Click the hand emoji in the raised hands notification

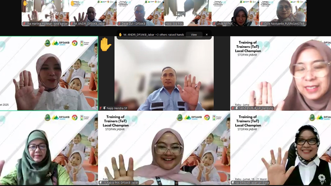(120, 35)
